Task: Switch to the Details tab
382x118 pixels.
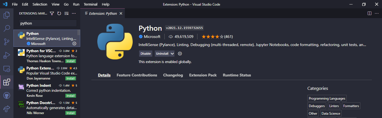Action: click(x=104, y=75)
